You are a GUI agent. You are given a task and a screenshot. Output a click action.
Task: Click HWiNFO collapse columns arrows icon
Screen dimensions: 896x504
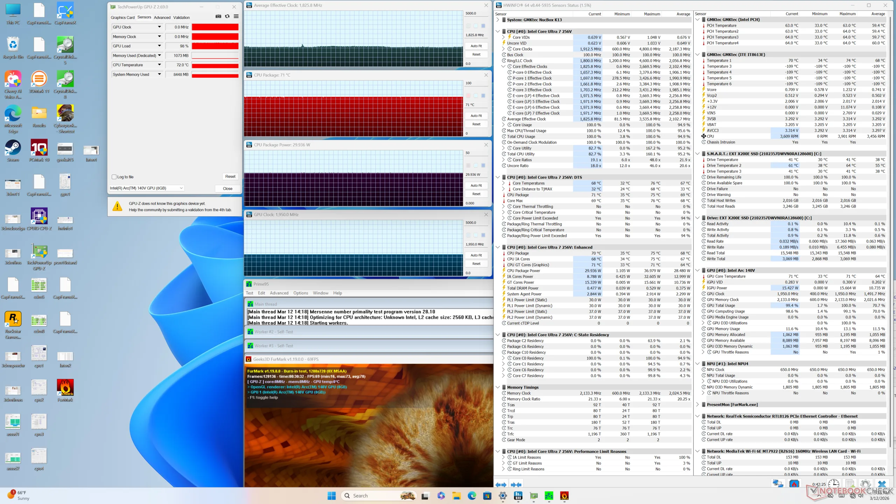click(516, 485)
